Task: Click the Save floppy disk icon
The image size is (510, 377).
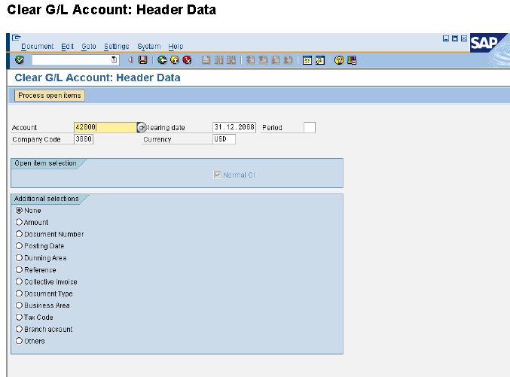Action: [x=143, y=59]
